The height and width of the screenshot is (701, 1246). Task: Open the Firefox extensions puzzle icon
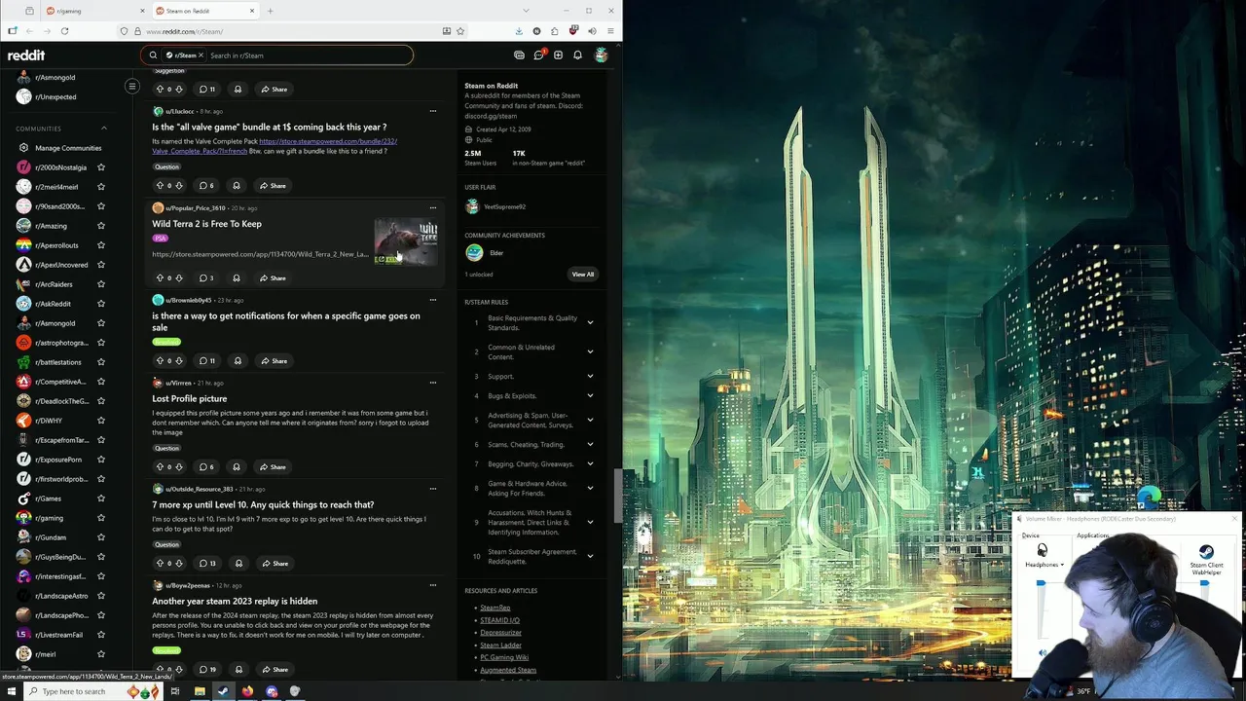pyautogui.click(x=555, y=31)
